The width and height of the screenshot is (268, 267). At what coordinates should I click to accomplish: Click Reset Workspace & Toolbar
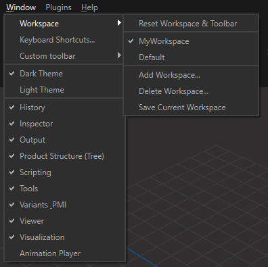tap(191, 24)
